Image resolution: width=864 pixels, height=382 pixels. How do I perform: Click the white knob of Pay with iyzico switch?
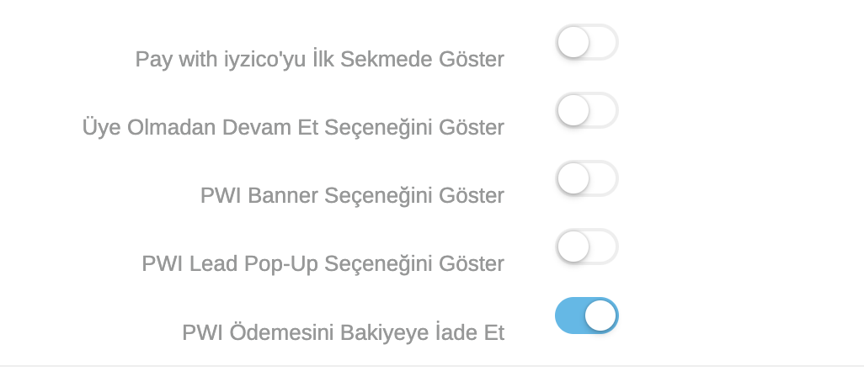(x=573, y=42)
